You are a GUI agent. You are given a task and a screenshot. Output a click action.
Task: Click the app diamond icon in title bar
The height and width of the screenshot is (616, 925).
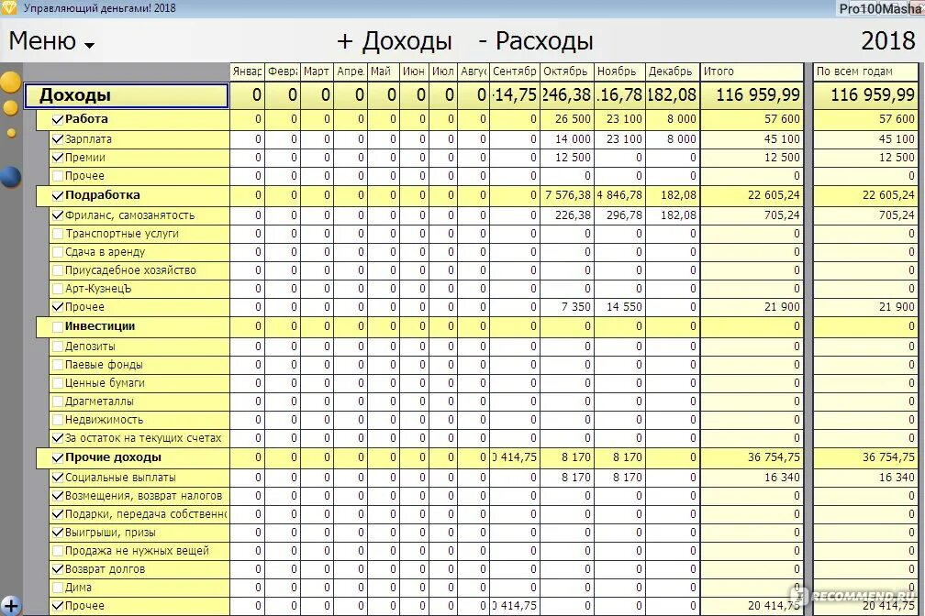pos(9,7)
